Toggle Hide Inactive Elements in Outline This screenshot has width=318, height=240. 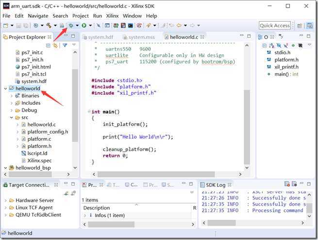click(301, 46)
